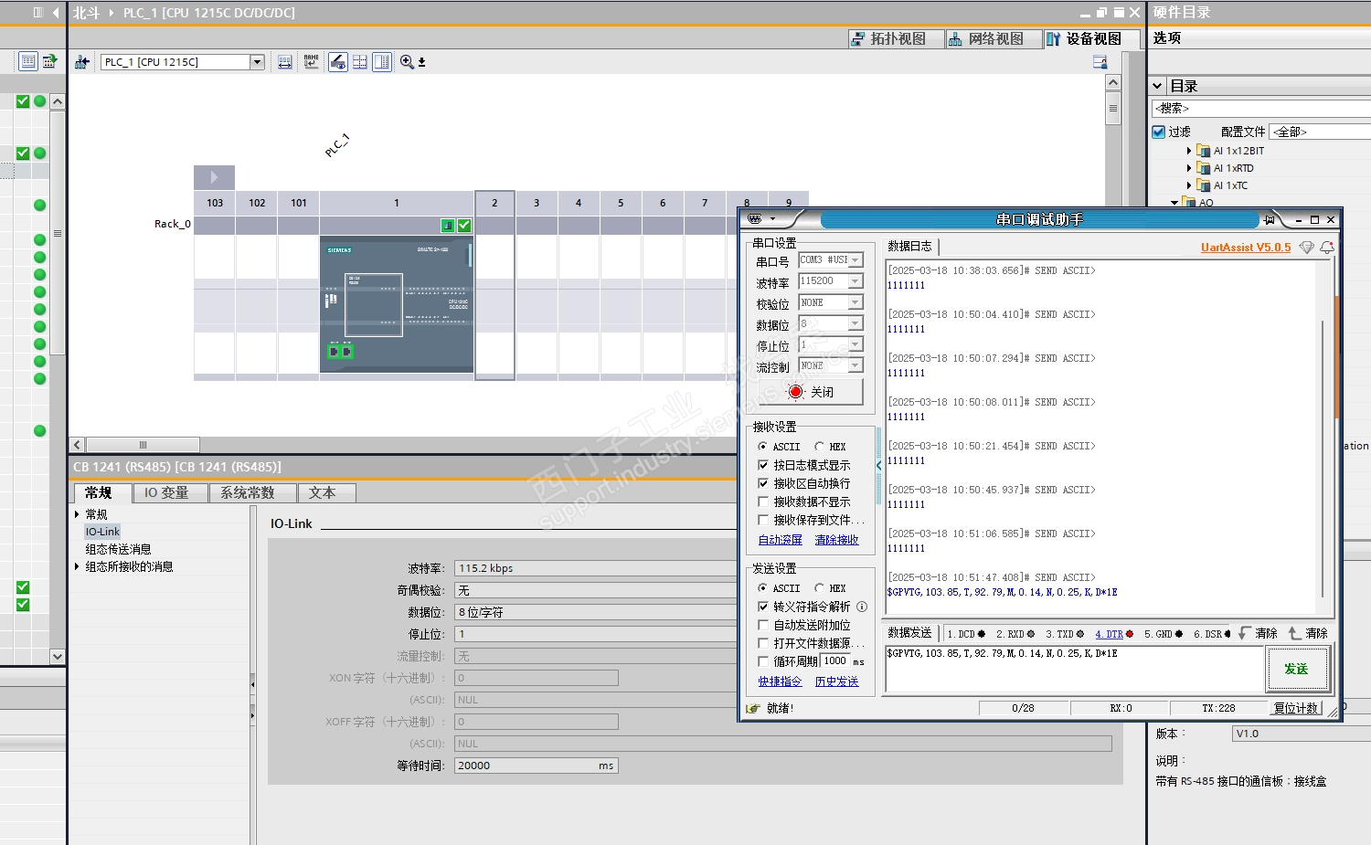Image resolution: width=1371 pixels, height=845 pixels.
Task: Expand the AI 1xRTD catalog folder
Action: tap(1189, 168)
